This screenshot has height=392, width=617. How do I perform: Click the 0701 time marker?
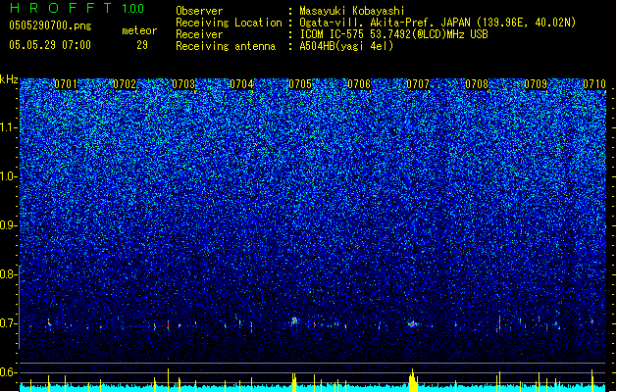click(x=66, y=84)
